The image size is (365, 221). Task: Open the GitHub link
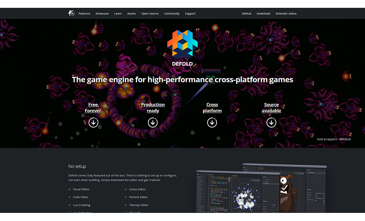click(x=247, y=13)
